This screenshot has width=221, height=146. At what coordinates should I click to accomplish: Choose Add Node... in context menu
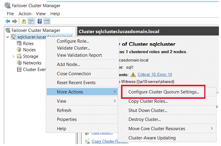click(x=68, y=64)
